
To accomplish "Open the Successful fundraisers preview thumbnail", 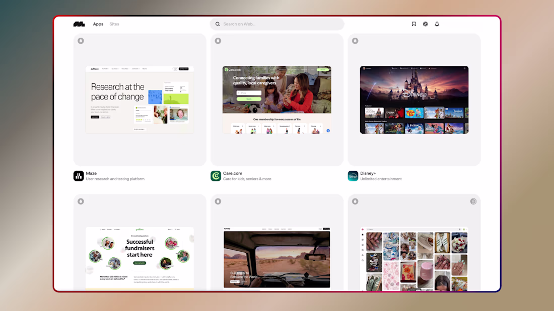I will tap(140, 258).
